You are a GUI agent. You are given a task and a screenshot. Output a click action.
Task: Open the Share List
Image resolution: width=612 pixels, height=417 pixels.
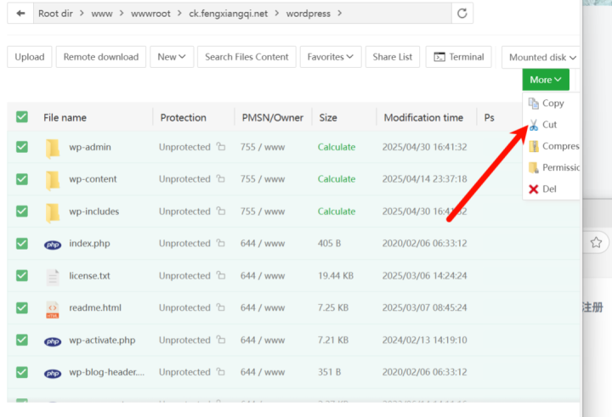[x=392, y=57]
